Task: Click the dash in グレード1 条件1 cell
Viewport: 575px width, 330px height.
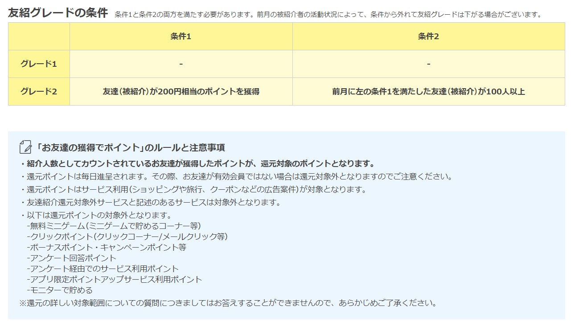Action: click(181, 64)
